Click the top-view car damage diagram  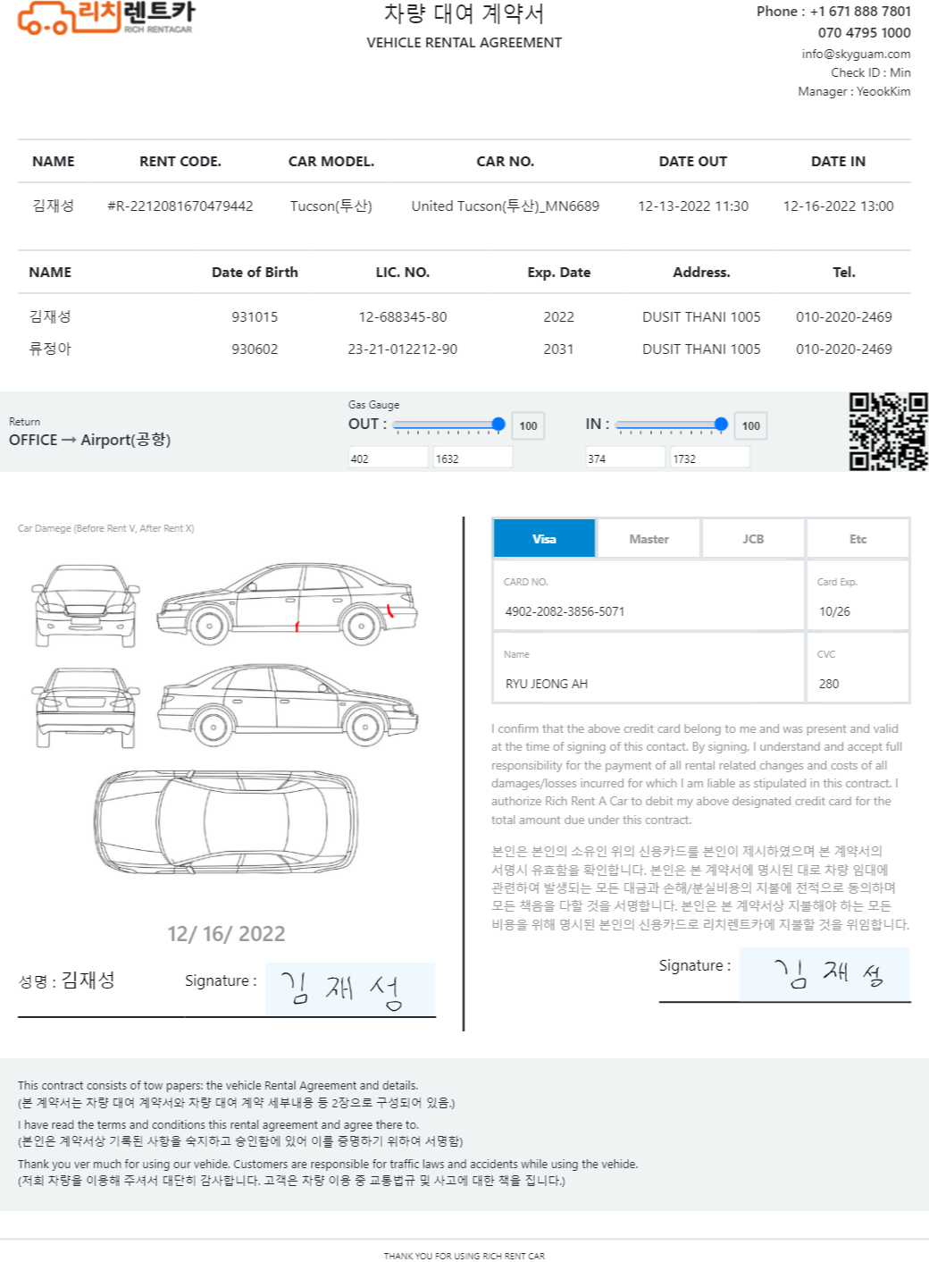coord(226,820)
